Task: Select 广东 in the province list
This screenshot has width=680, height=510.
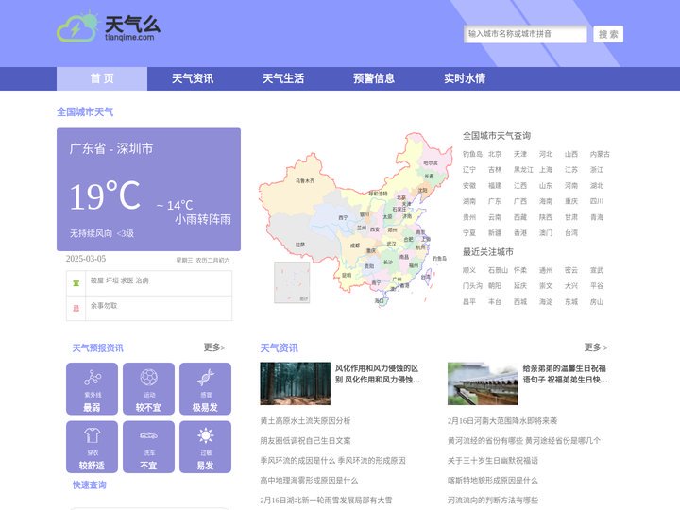Action: [495, 201]
